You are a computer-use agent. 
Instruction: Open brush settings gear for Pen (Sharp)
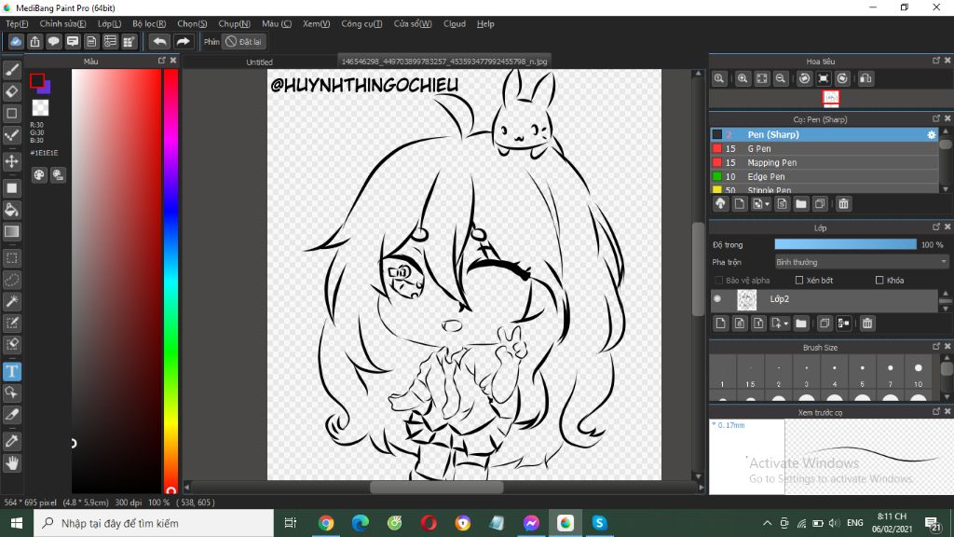pyautogui.click(x=932, y=134)
